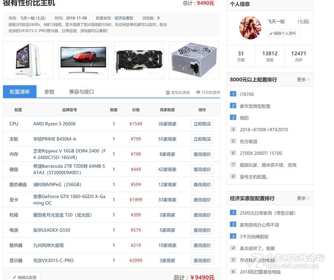Click 查询底价 for the 显卡 row
The height and width of the screenshot is (280, 334).
coord(202,200)
